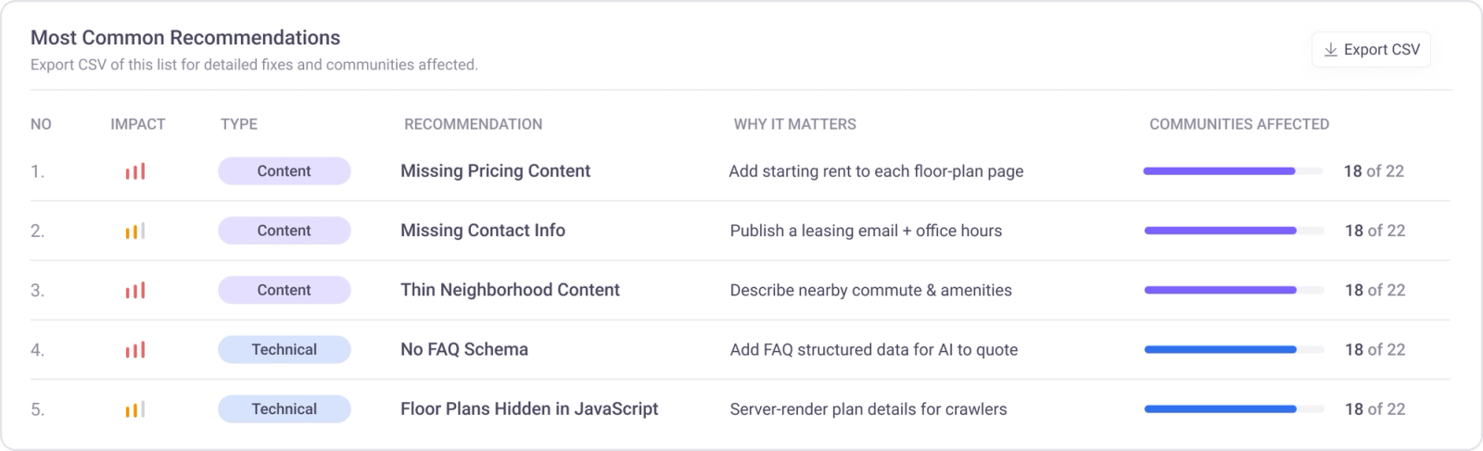Click the Export CSV button
Image resolution: width=1483 pixels, height=451 pixels.
tap(1371, 50)
